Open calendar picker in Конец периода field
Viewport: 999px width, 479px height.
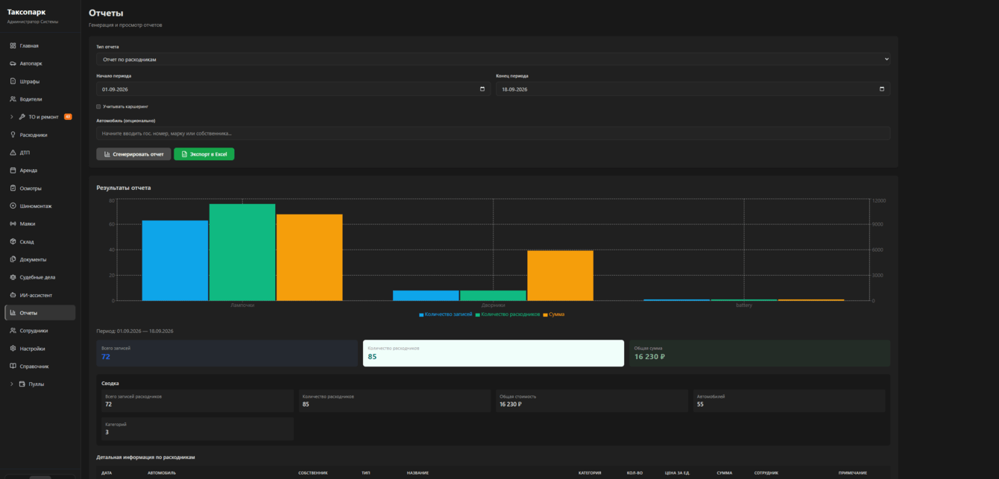(882, 89)
